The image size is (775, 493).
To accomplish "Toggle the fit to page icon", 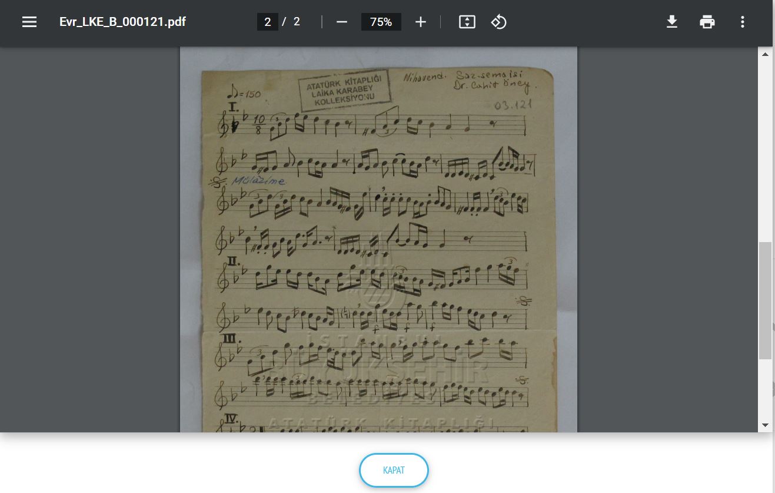I will pyautogui.click(x=467, y=22).
